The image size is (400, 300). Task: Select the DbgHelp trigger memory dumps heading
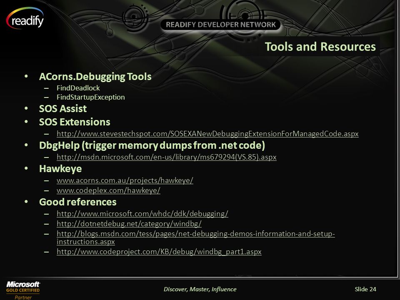(152, 145)
